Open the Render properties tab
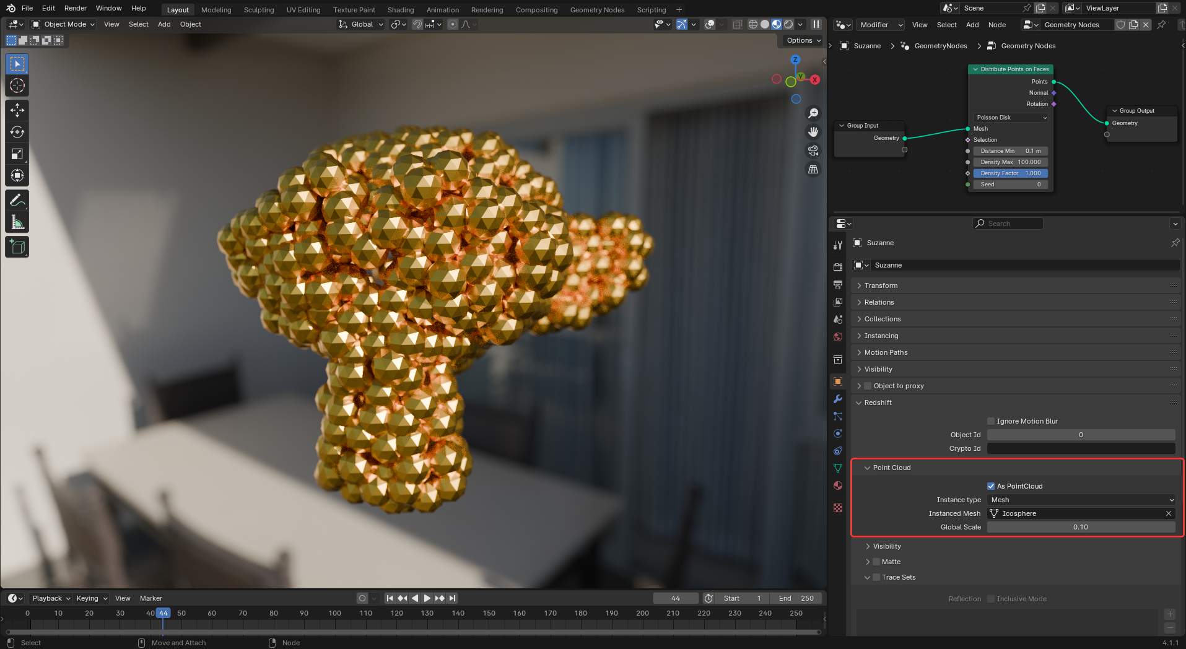The width and height of the screenshot is (1186, 649). 838,268
